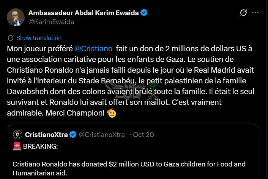Screen dimensions: 268x179
Task: Click the red siren emoji before BREAKING
Action: pyautogui.click(x=17, y=147)
